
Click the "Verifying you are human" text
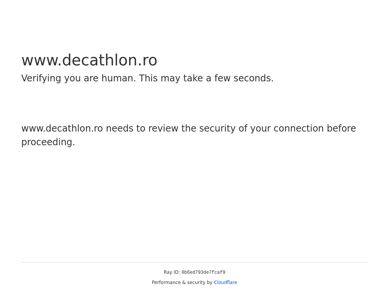(x=78, y=78)
